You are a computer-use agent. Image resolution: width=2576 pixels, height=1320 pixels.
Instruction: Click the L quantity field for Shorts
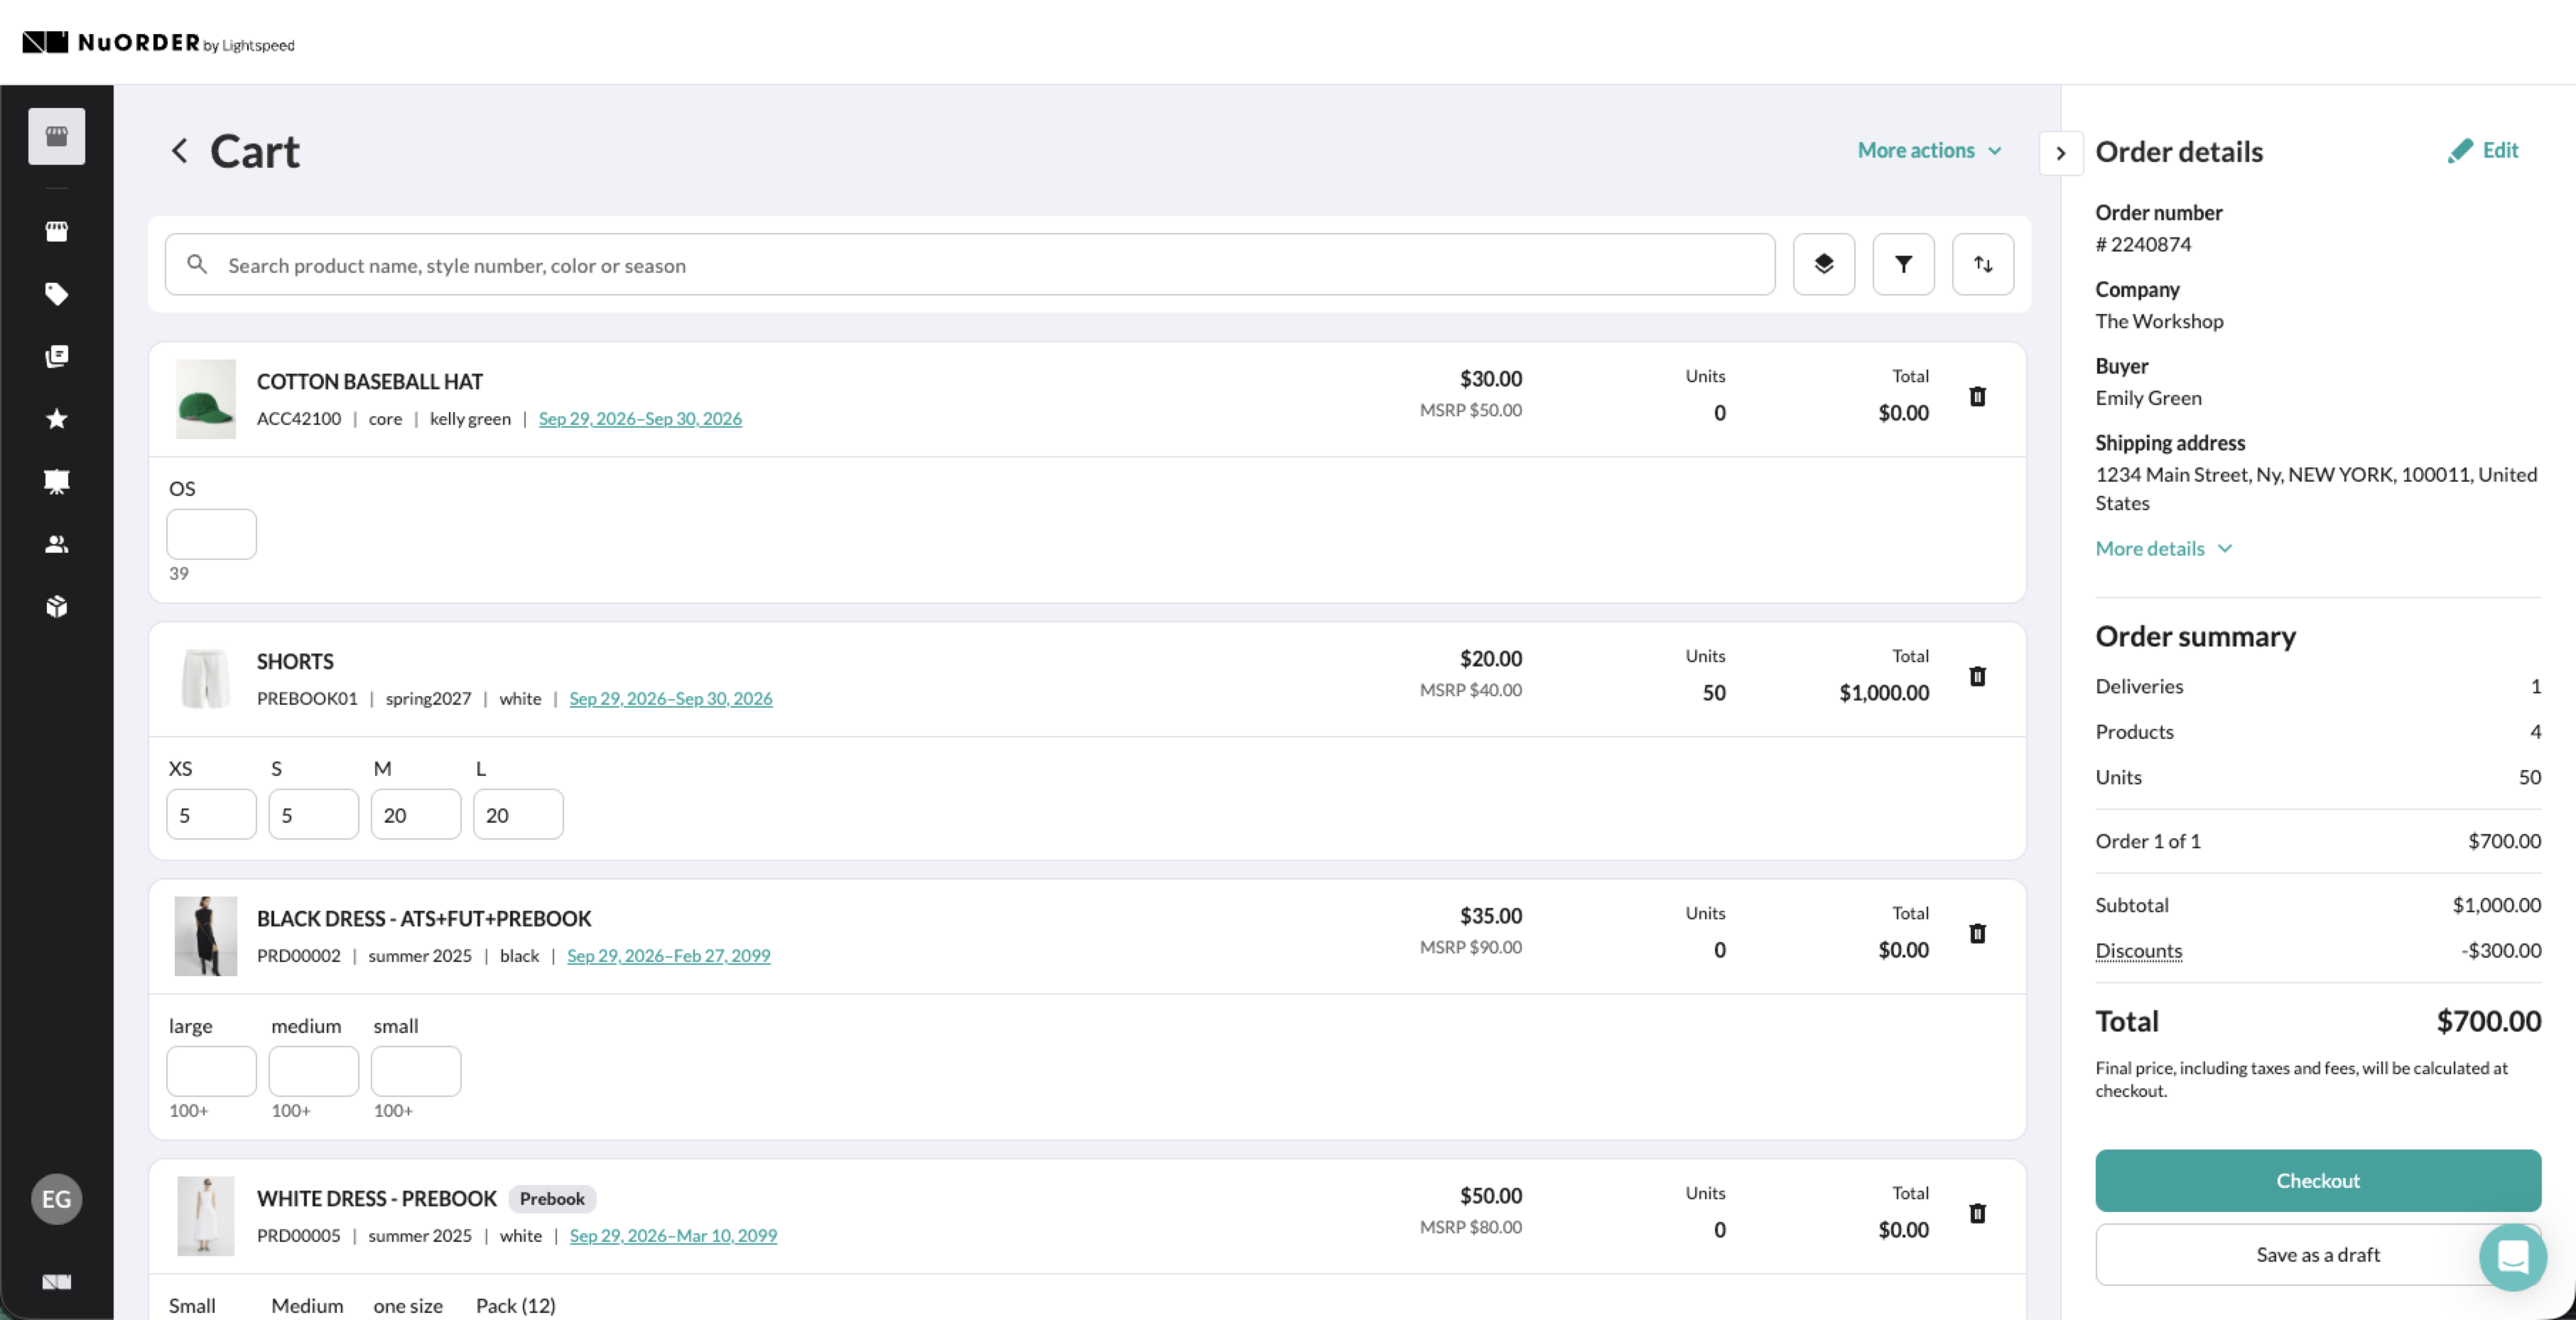518,814
